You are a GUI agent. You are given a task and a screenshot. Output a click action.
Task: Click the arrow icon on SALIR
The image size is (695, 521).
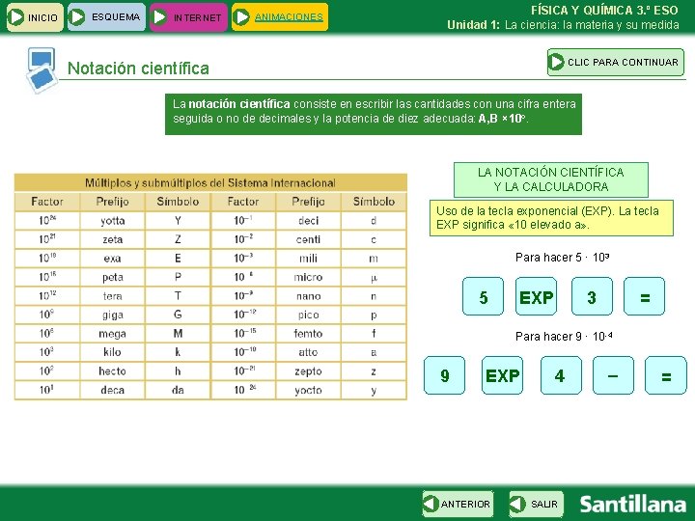pyautogui.click(x=517, y=504)
